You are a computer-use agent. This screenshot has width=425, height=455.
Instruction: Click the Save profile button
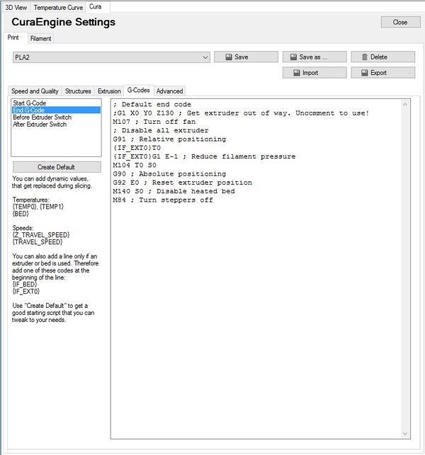(246, 57)
